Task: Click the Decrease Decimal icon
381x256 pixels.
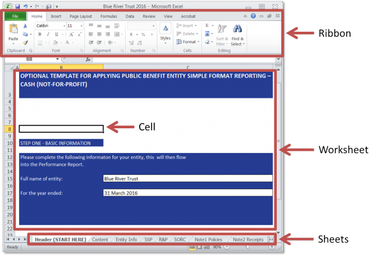Action: point(140,43)
